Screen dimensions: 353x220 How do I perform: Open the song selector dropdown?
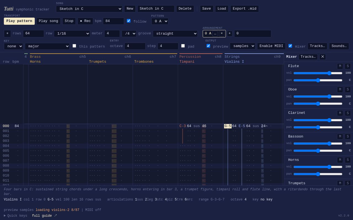[x=89, y=9]
